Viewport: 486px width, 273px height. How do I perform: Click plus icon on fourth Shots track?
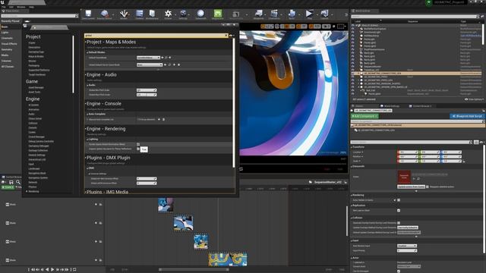[96, 260]
